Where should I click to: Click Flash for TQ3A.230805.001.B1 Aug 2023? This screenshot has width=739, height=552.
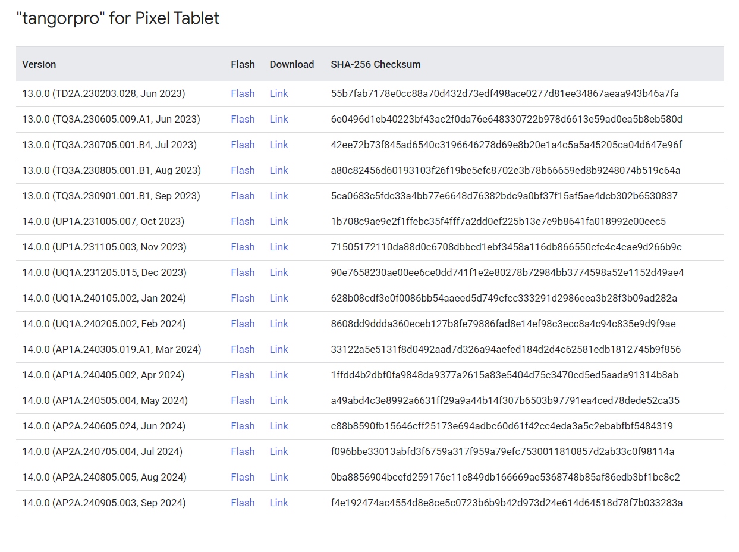point(243,170)
